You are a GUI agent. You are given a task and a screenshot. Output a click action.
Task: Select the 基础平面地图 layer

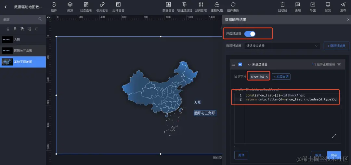point(23,62)
